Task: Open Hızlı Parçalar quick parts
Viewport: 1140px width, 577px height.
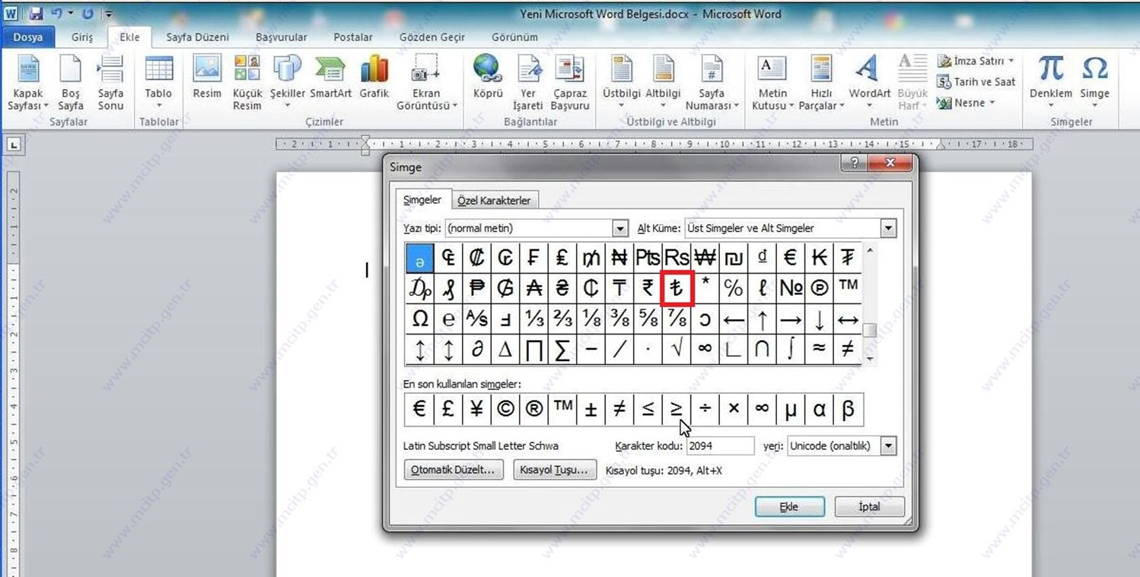Action: (x=821, y=83)
